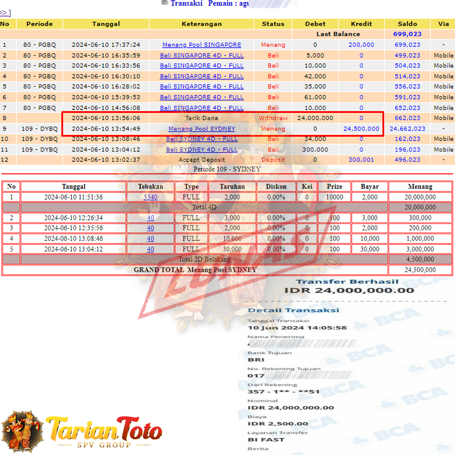455x455 pixels.
Task: Open Beli SINGAPORE 4D link at 16:30:10
Action: (202, 76)
